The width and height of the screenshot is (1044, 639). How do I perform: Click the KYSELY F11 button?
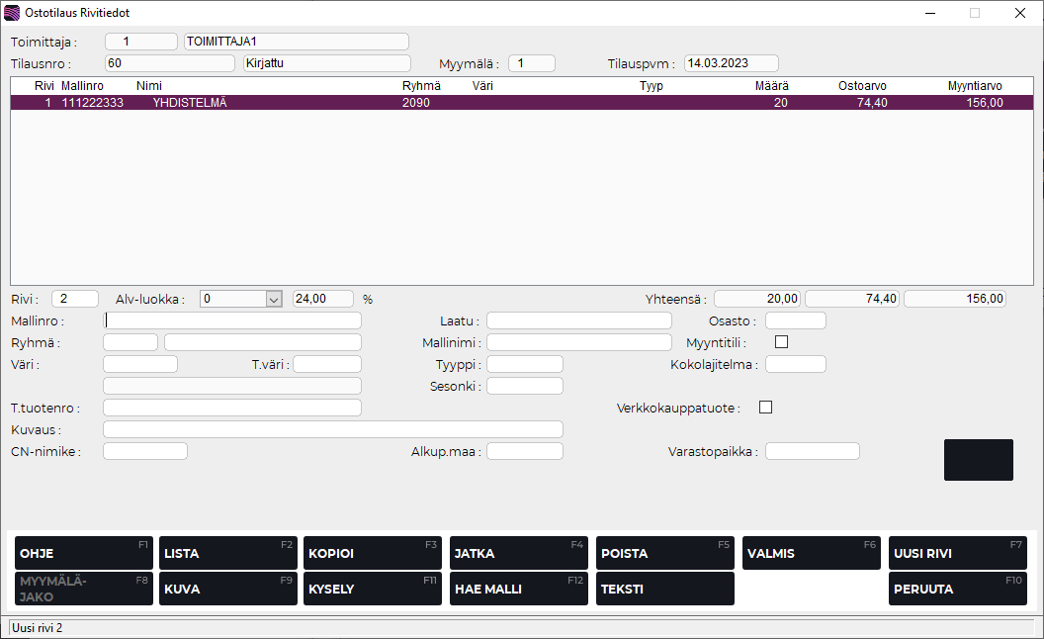coord(372,589)
